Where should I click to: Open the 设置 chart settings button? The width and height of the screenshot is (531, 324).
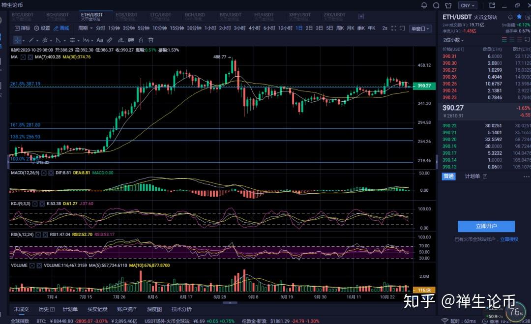point(42,28)
